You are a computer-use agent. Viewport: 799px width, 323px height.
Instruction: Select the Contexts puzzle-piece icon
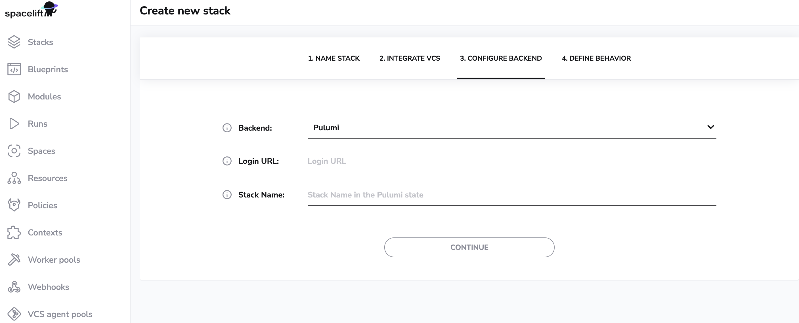tap(14, 233)
